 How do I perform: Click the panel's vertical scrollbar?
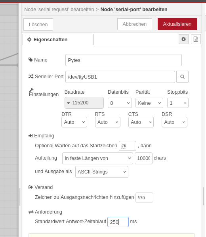point(204,196)
